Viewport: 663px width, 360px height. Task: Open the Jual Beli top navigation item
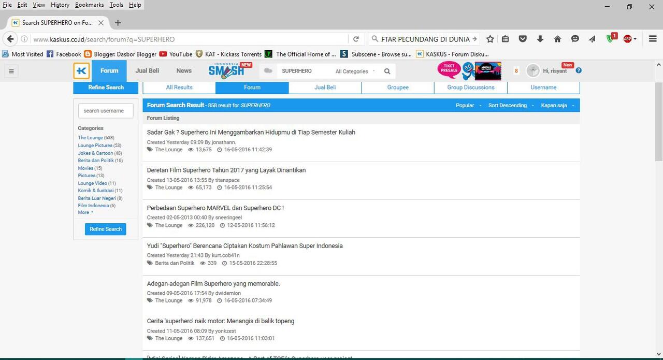tap(147, 71)
